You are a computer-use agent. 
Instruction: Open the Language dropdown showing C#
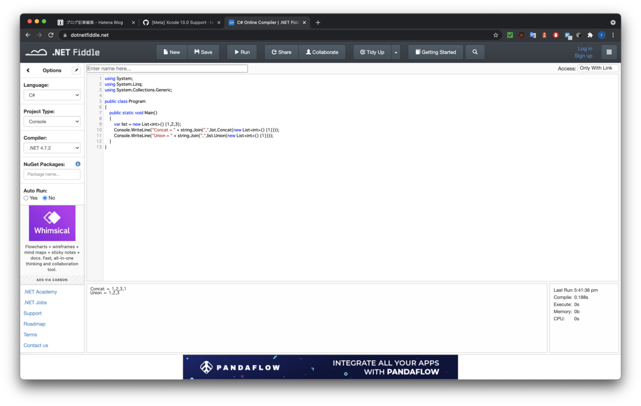pos(52,94)
